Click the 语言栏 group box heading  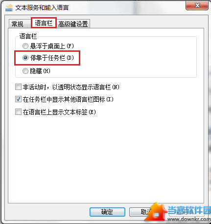28,36
